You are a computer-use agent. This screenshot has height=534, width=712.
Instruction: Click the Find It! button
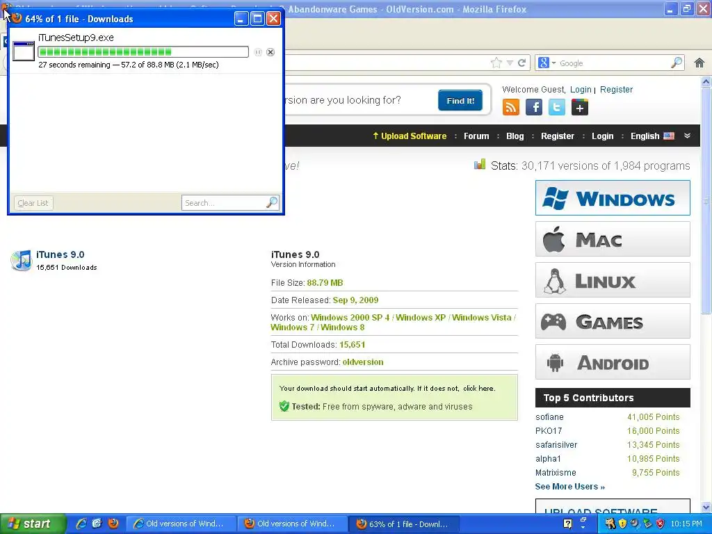[x=460, y=100]
